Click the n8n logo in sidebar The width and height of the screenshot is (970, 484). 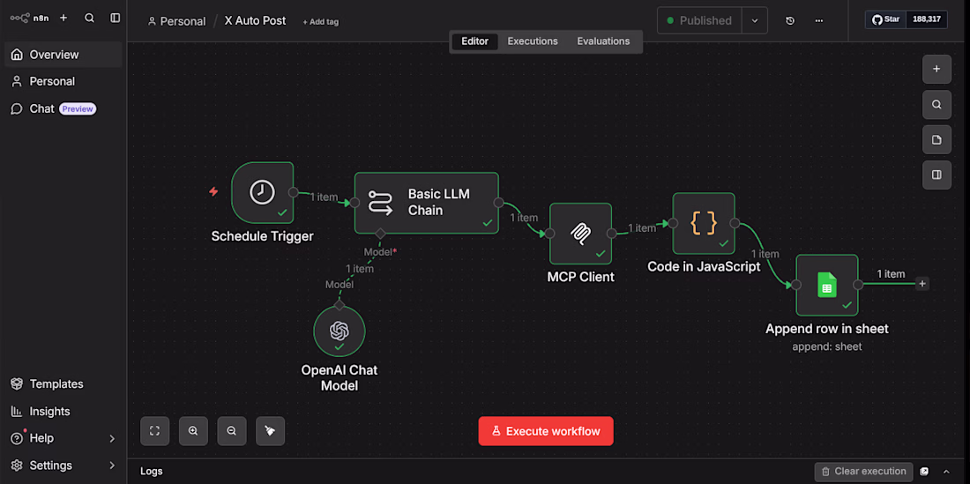tap(29, 18)
